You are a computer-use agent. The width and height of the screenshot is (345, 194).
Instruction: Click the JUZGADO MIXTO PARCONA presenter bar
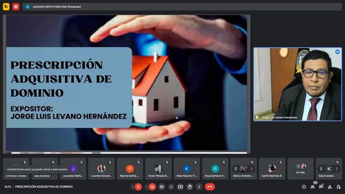[182, 7]
